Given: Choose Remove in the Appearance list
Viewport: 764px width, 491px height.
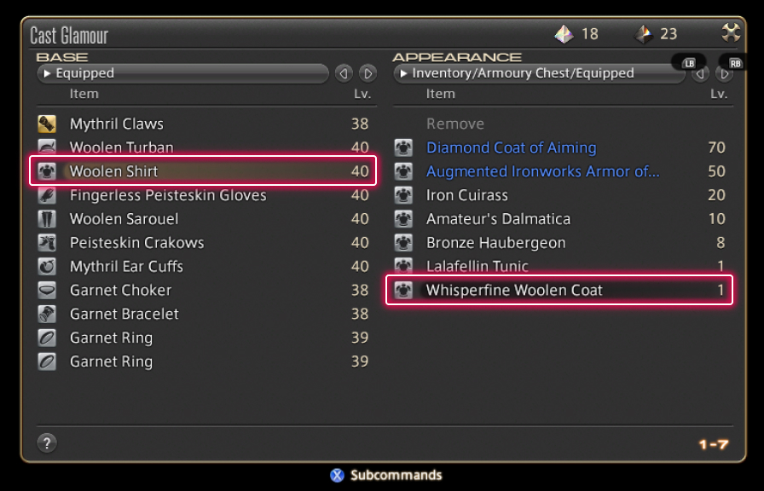Looking at the screenshot, I should tap(455, 124).
